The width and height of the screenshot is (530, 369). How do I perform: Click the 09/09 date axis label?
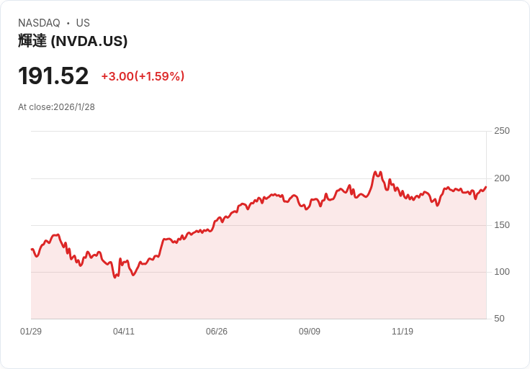(310, 332)
